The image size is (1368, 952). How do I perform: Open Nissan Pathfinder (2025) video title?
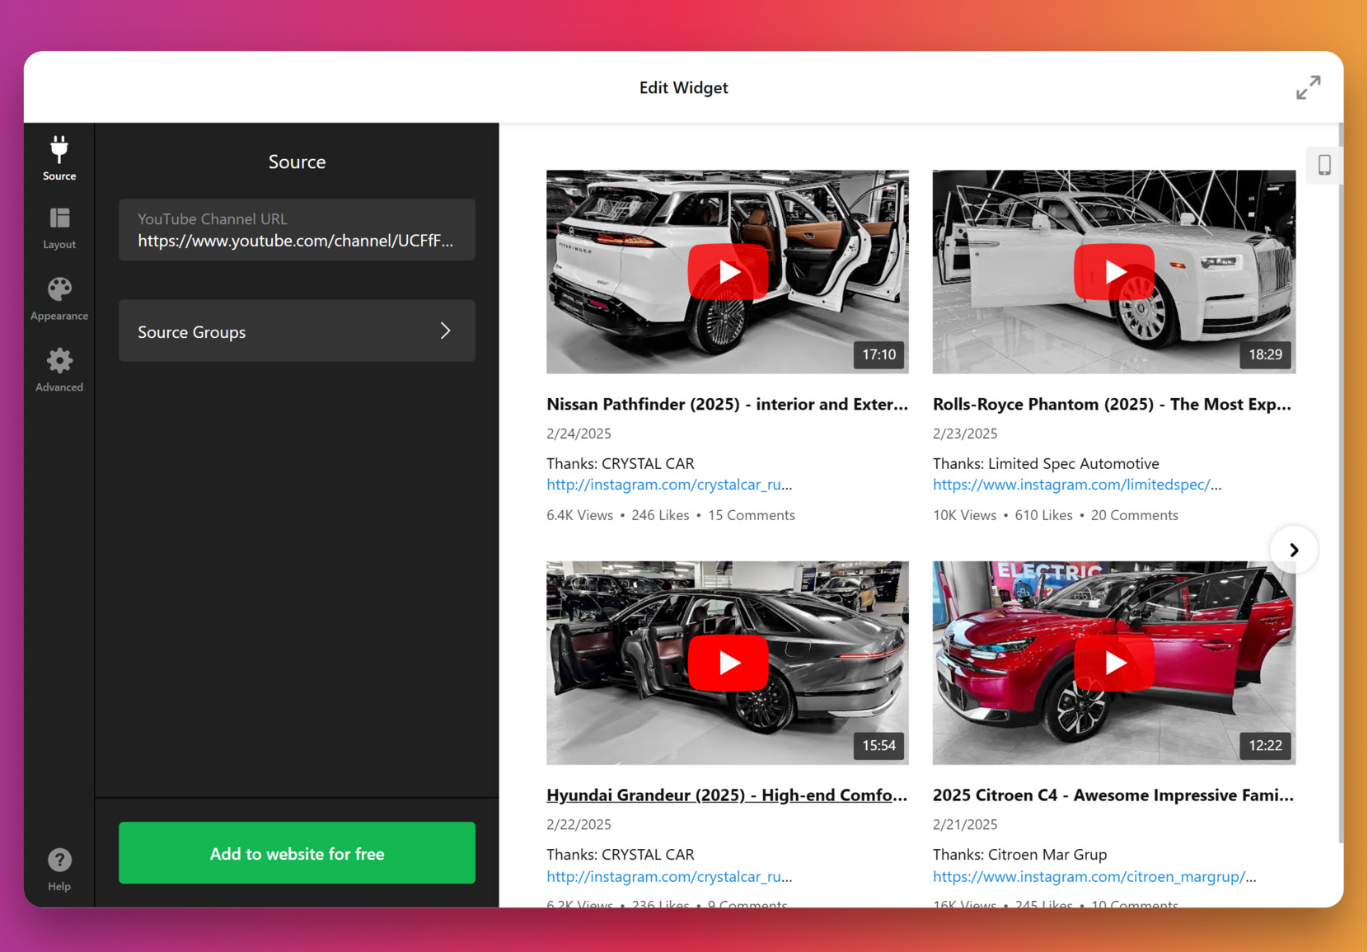[x=726, y=404]
